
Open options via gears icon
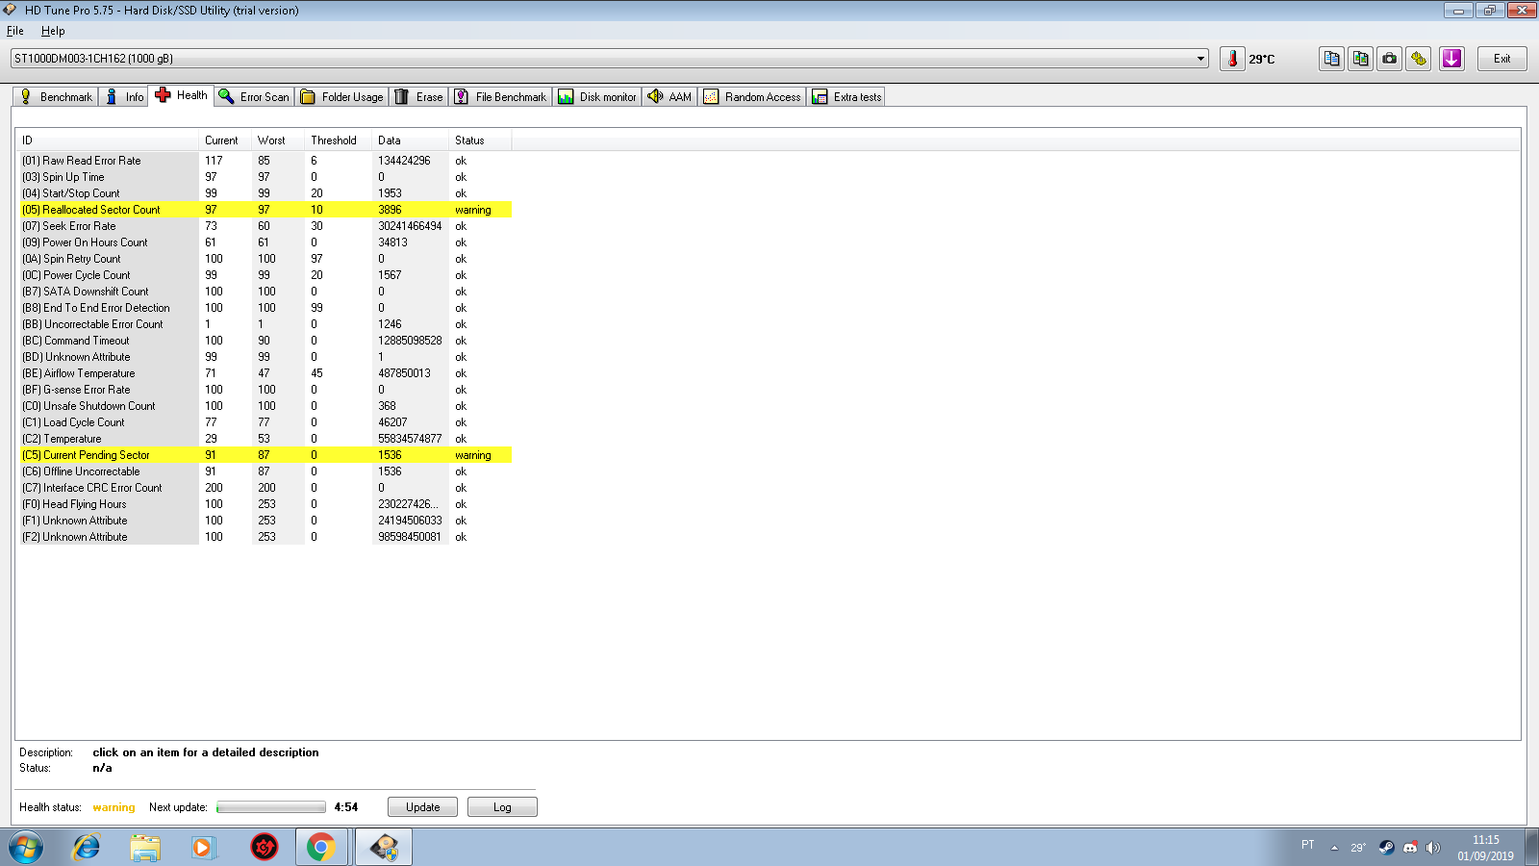coord(1418,59)
